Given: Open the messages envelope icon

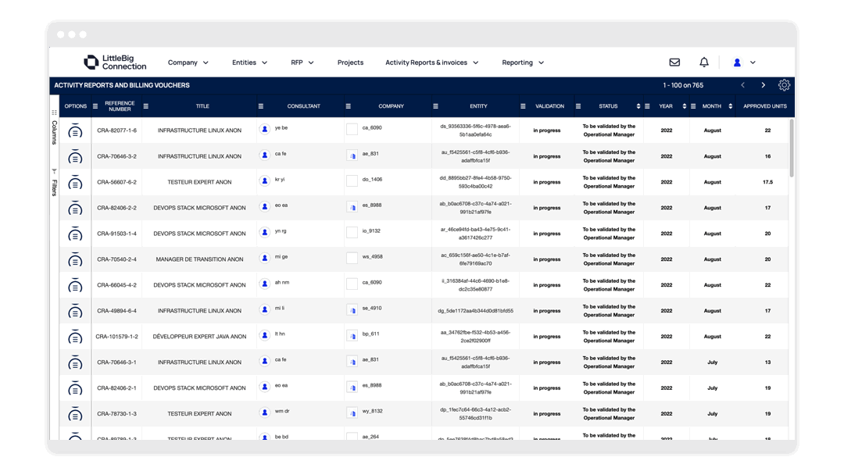Looking at the screenshot, I should [x=674, y=62].
